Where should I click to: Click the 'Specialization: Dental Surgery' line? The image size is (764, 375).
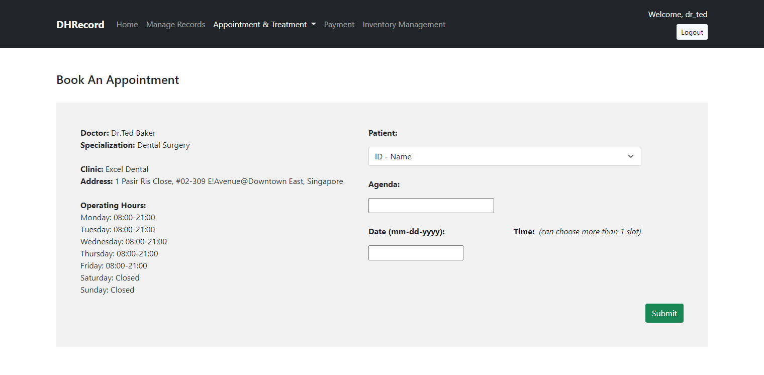(x=135, y=145)
